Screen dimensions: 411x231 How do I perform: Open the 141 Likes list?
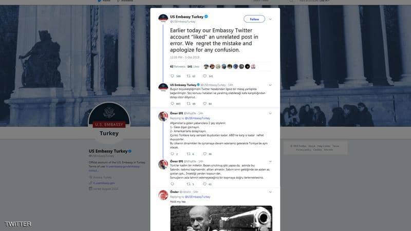tap(193, 67)
